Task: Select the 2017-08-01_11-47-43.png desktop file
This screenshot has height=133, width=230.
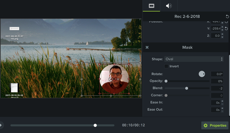Action: pos(14,33)
